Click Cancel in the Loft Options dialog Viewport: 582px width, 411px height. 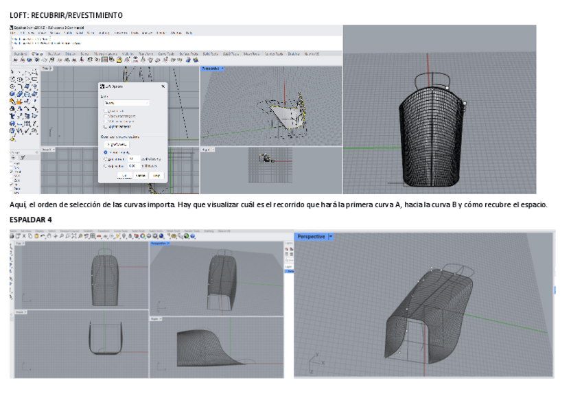pos(140,176)
